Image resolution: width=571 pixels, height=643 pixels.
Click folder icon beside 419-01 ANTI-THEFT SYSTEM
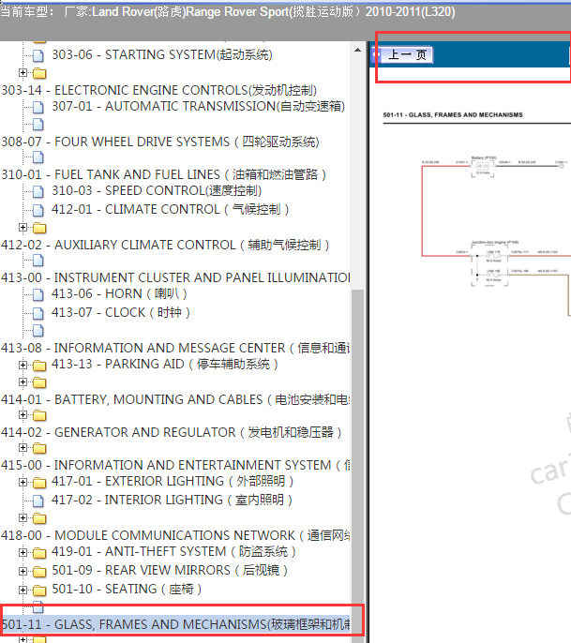point(39,553)
